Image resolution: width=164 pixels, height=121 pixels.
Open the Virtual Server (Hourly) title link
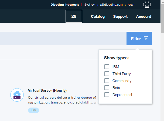(47, 90)
